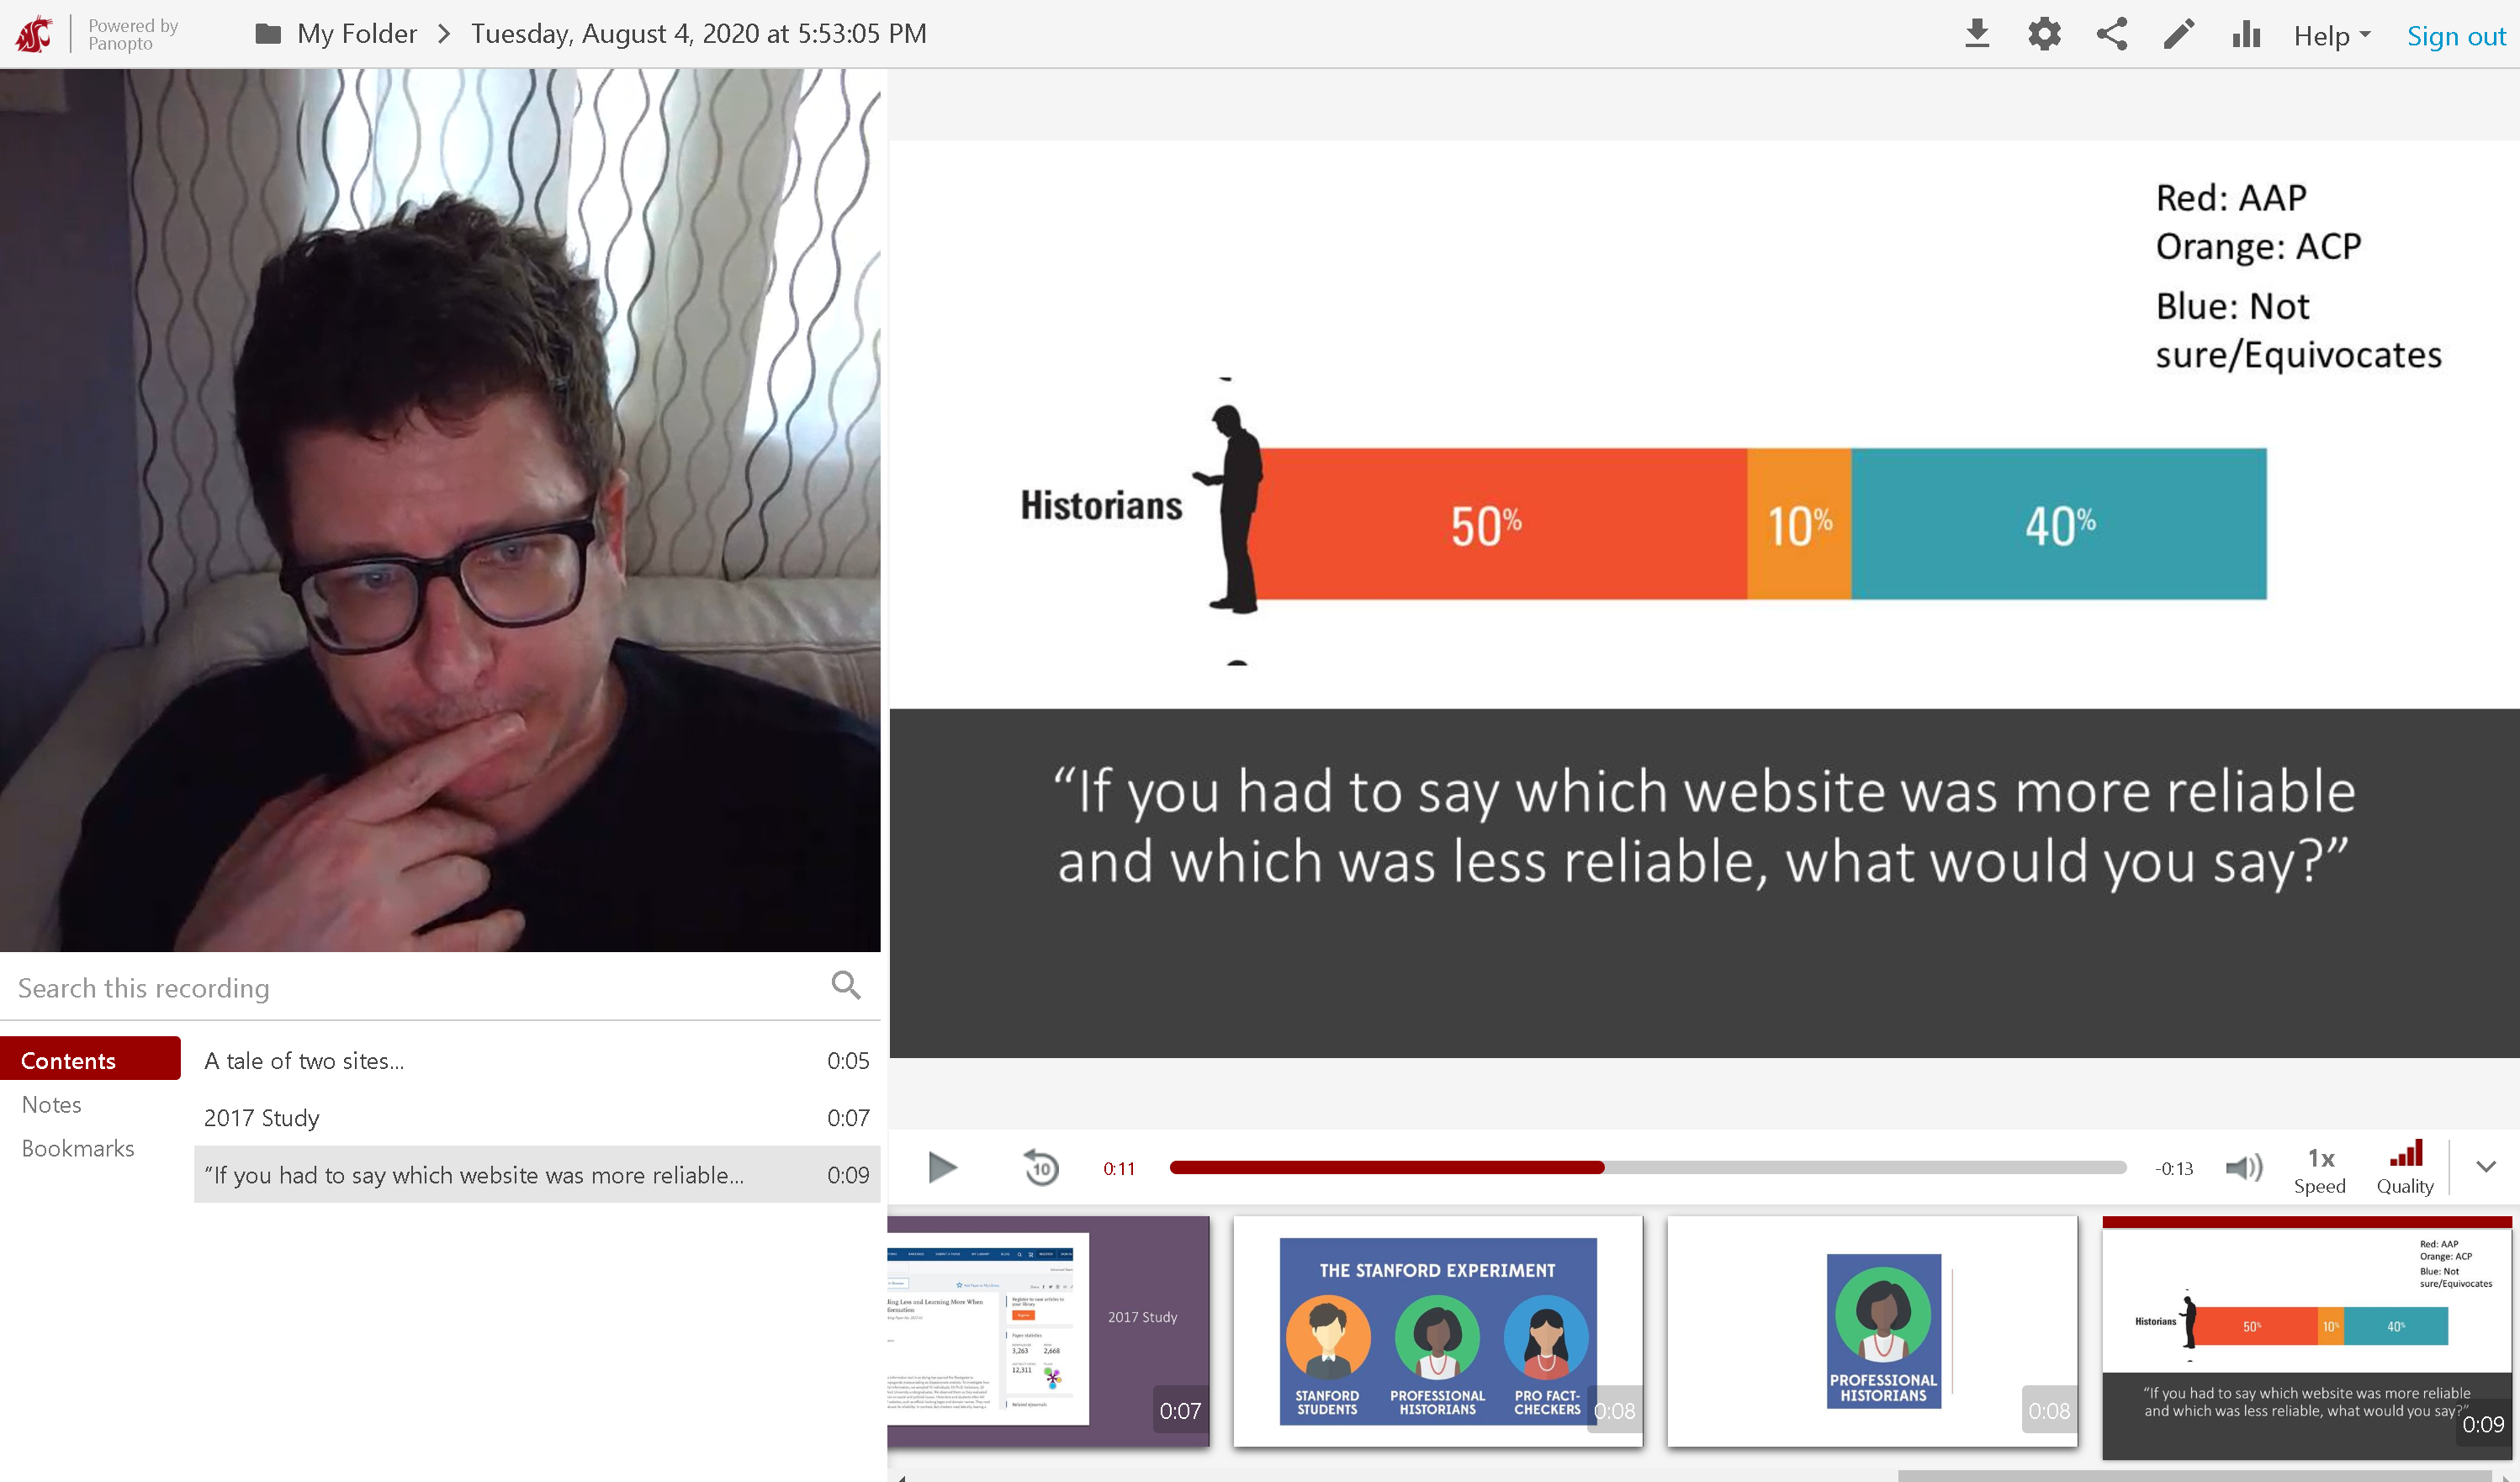Open the Help dropdown menu
This screenshot has height=1482, width=2520.
click(2331, 36)
